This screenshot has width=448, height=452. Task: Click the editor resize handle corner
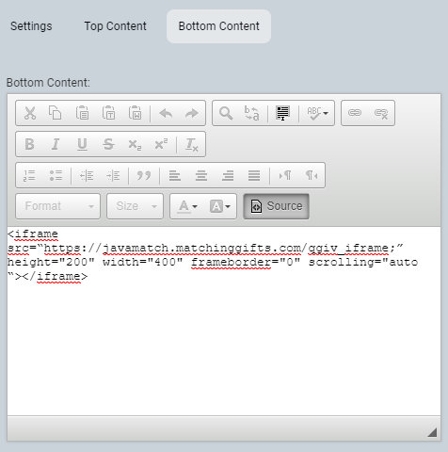[x=433, y=432]
